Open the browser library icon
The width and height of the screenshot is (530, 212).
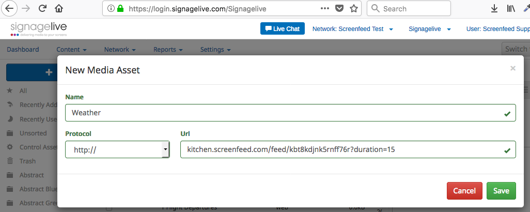click(x=511, y=9)
